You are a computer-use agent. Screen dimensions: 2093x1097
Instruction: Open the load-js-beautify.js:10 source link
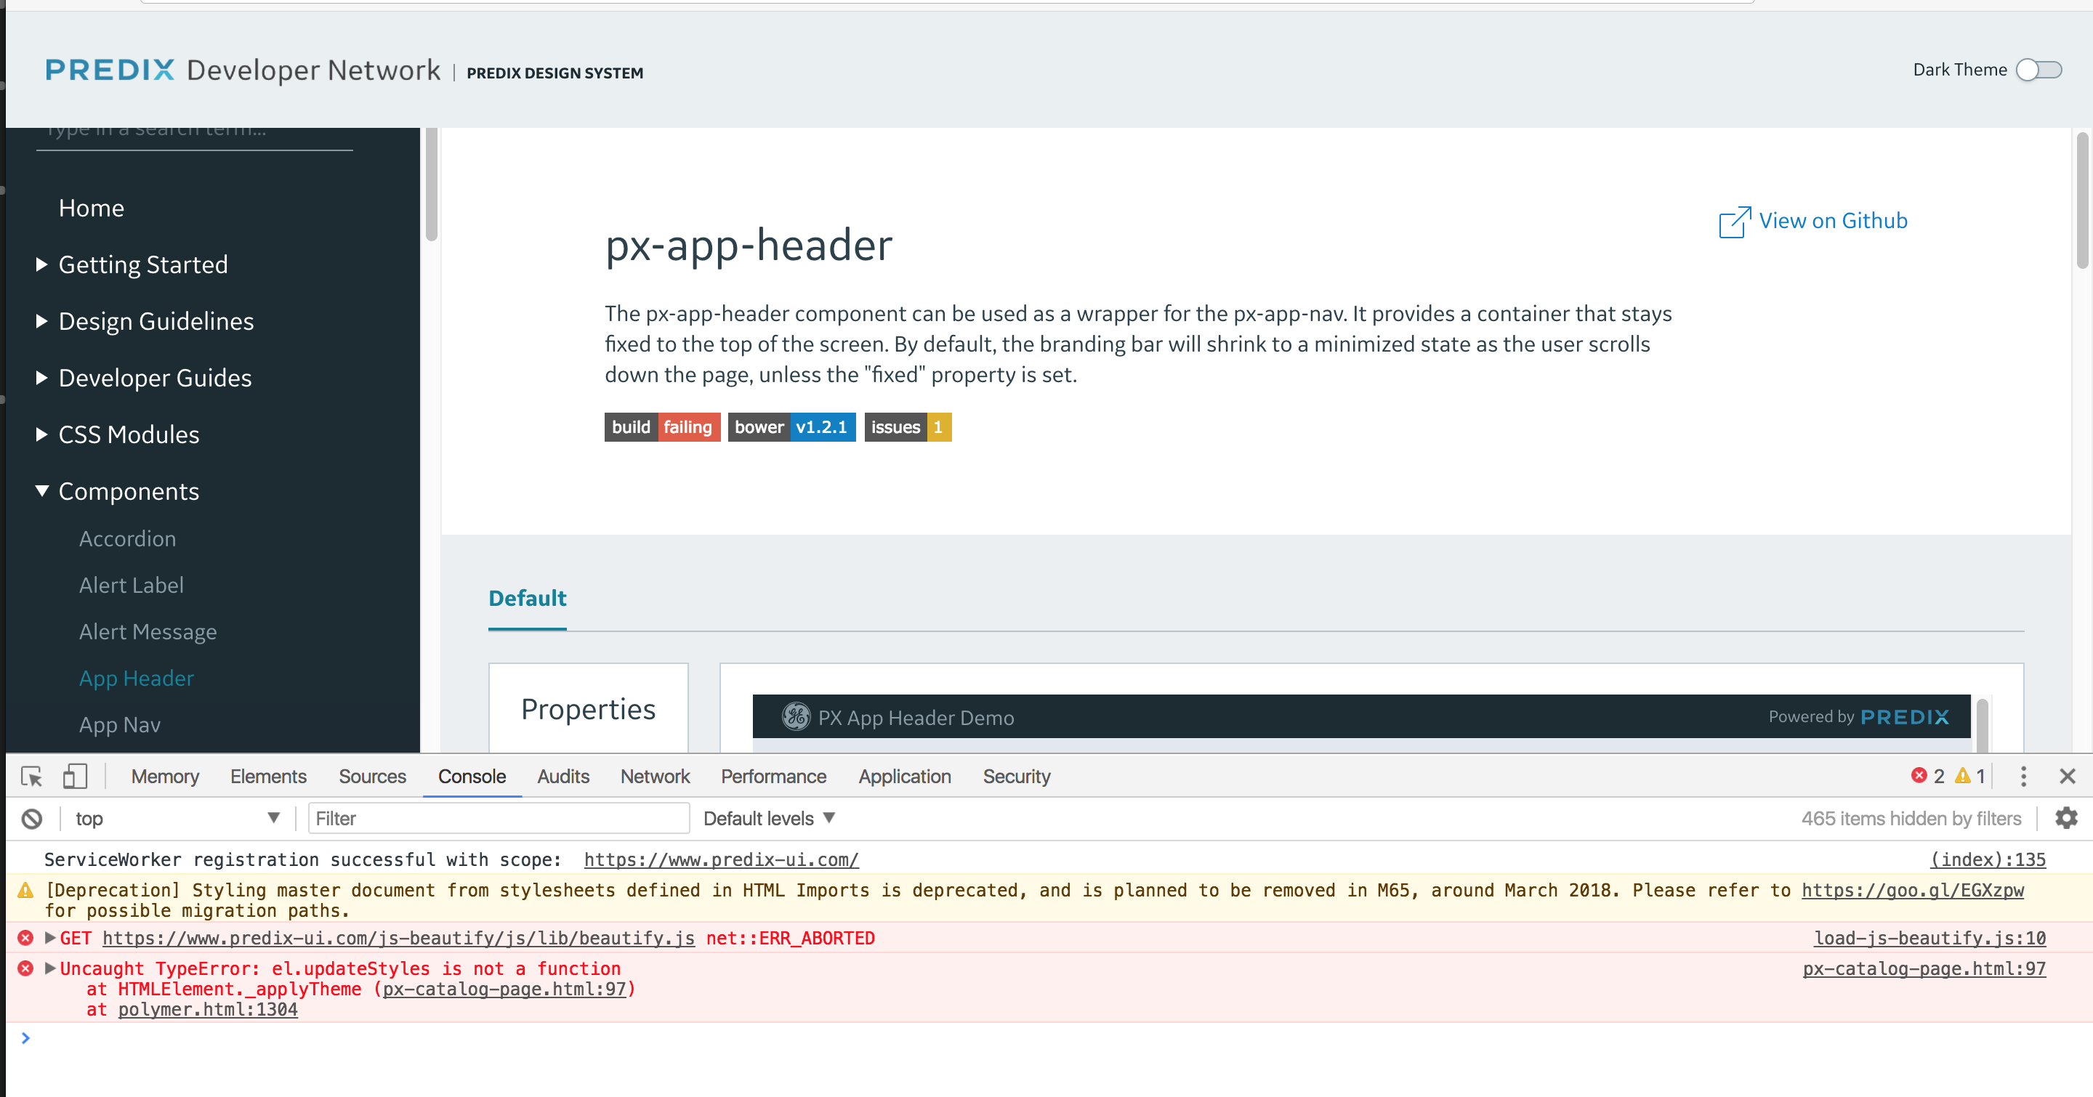1929,938
